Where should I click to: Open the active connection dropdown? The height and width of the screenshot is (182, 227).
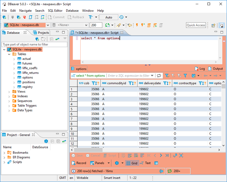click(48, 25)
